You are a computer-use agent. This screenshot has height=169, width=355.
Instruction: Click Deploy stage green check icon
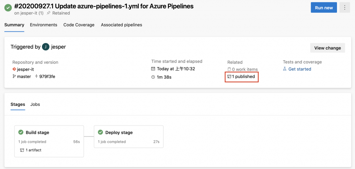[x=101, y=132]
